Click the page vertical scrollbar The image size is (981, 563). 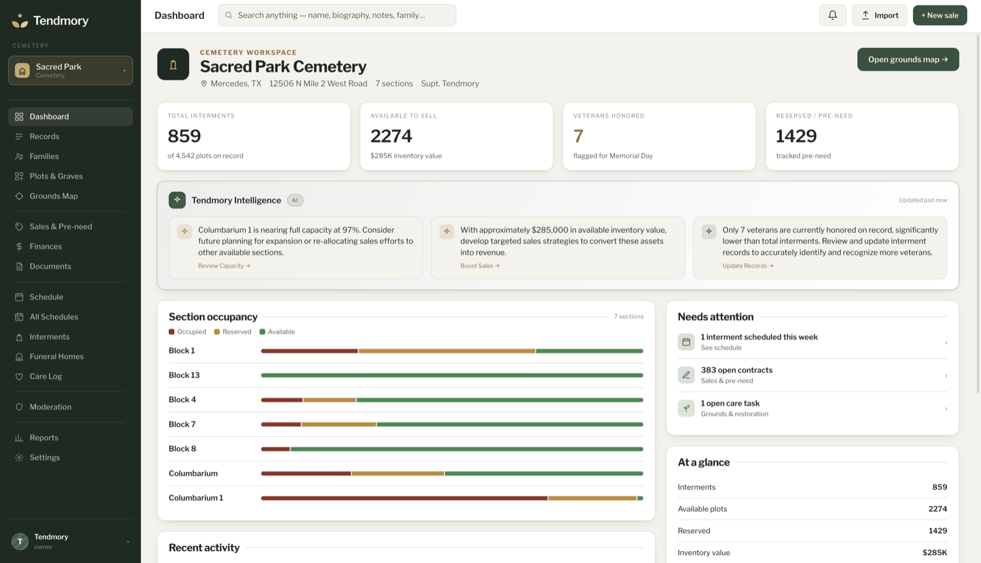[x=978, y=213]
